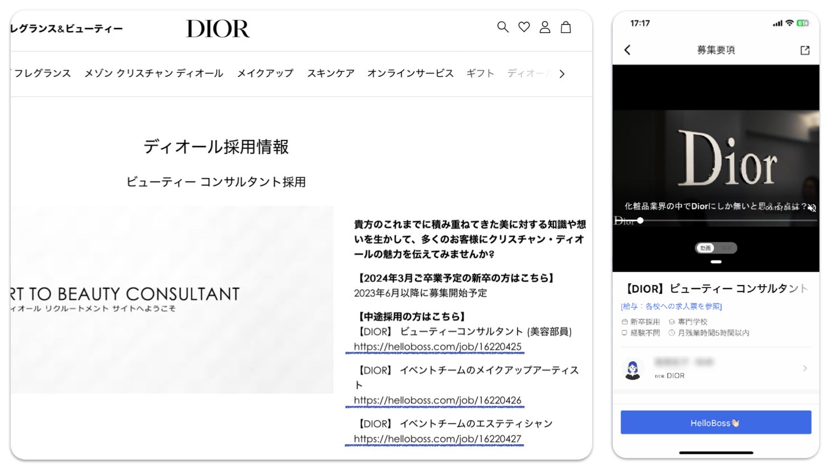The width and height of the screenshot is (831, 468).
Task: Click the DIOR logo in header
Action: 218,28
